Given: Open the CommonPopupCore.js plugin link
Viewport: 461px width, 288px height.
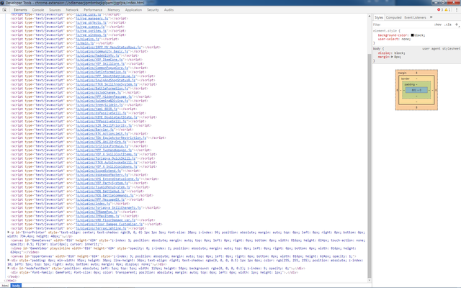Looking at the screenshot, I should click(102, 68).
